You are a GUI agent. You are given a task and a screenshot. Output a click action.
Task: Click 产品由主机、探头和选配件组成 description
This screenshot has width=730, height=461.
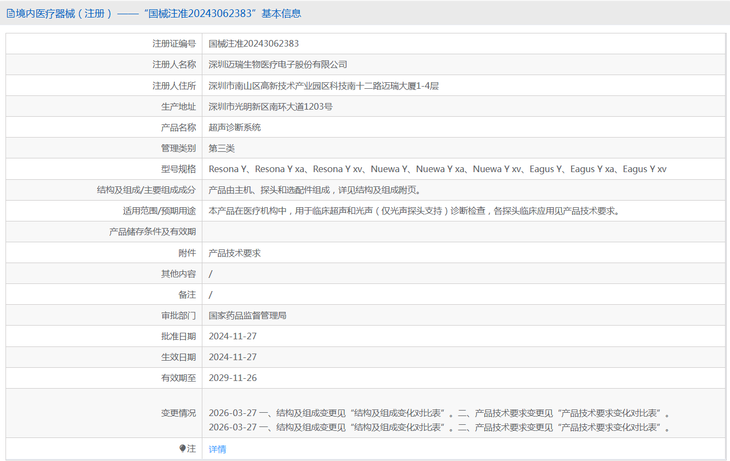[x=315, y=190]
